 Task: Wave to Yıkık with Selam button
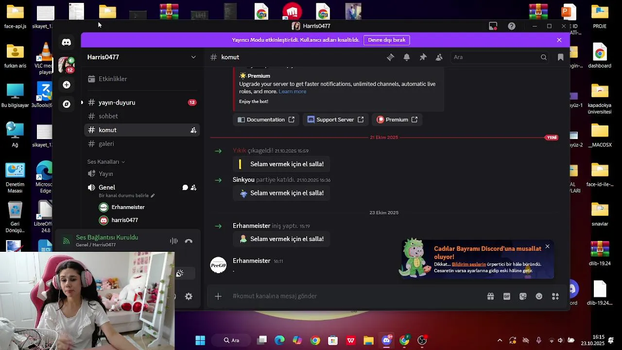(x=281, y=164)
